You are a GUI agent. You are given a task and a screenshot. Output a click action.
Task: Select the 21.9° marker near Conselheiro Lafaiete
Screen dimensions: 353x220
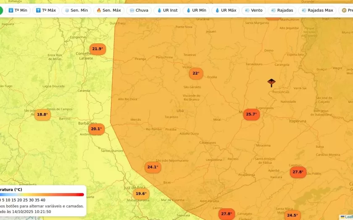coord(97,49)
